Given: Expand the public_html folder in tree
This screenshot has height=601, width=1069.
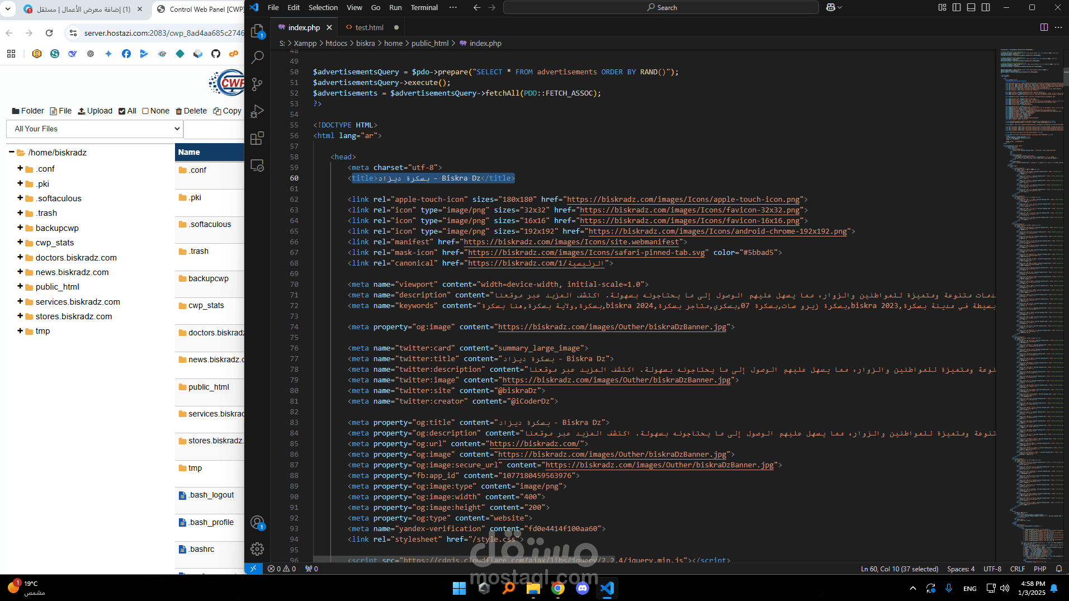Looking at the screenshot, I should [20, 286].
